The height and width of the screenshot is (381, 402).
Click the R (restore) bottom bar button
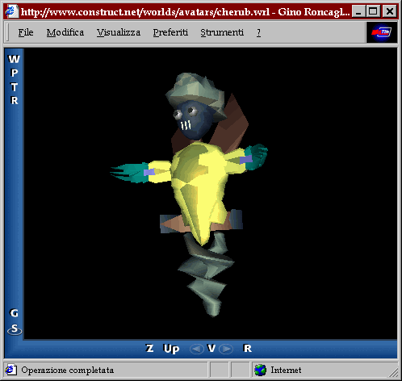pos(248,349)
